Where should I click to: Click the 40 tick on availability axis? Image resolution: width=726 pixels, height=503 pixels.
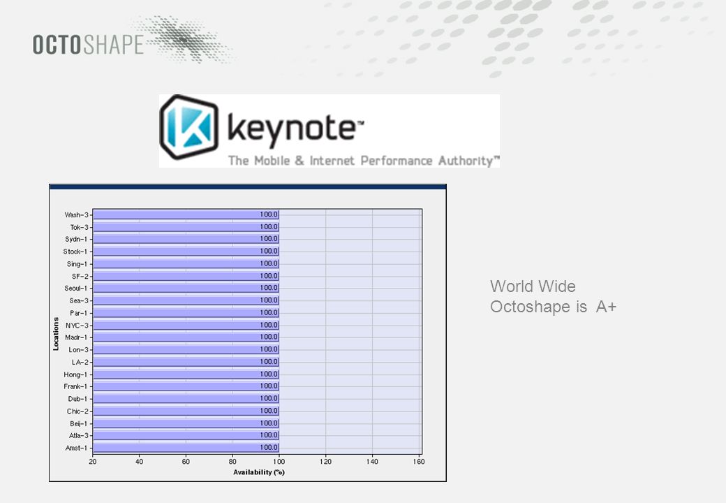[x=140, y=462]
